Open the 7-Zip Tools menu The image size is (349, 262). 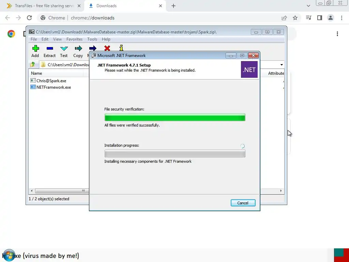[x=92, y=39]
